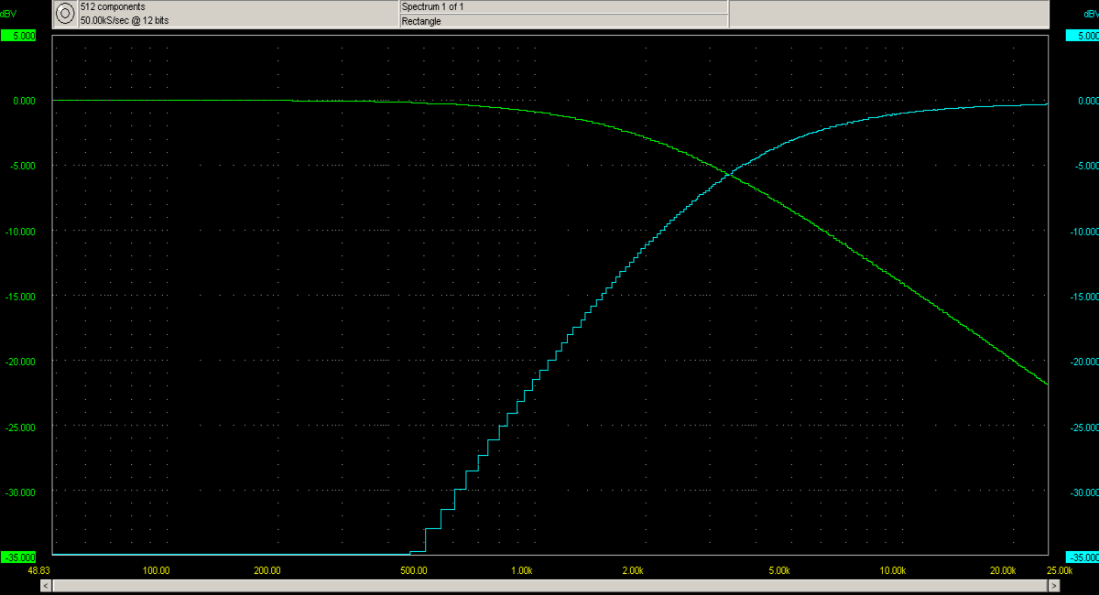
Task: Click the 200.00 frequency axis label
Action: [267, 569]
